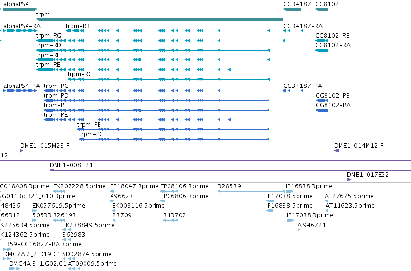Open the 362983 feature label
The height and width of the screenshot is (271, 411).
pos(74,235)
